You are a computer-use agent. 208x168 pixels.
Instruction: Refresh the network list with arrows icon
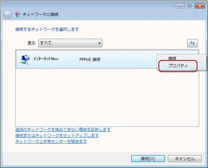point(192,43)
